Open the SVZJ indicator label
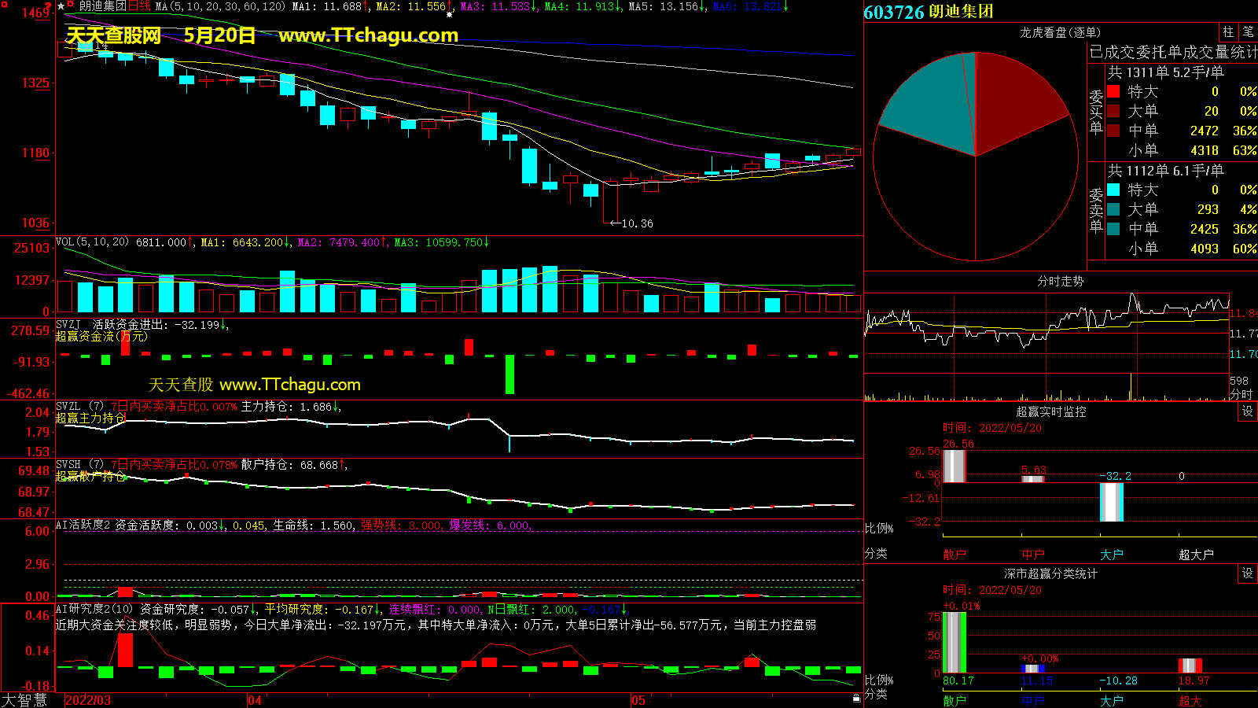1258x708 pixels. tap(68, 324)
